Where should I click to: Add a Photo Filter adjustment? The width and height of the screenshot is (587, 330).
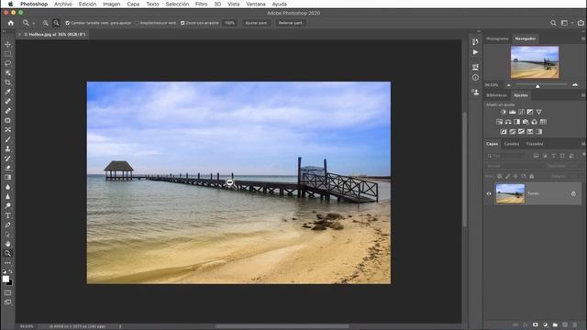pyautogui.click(x=526, y=122)
